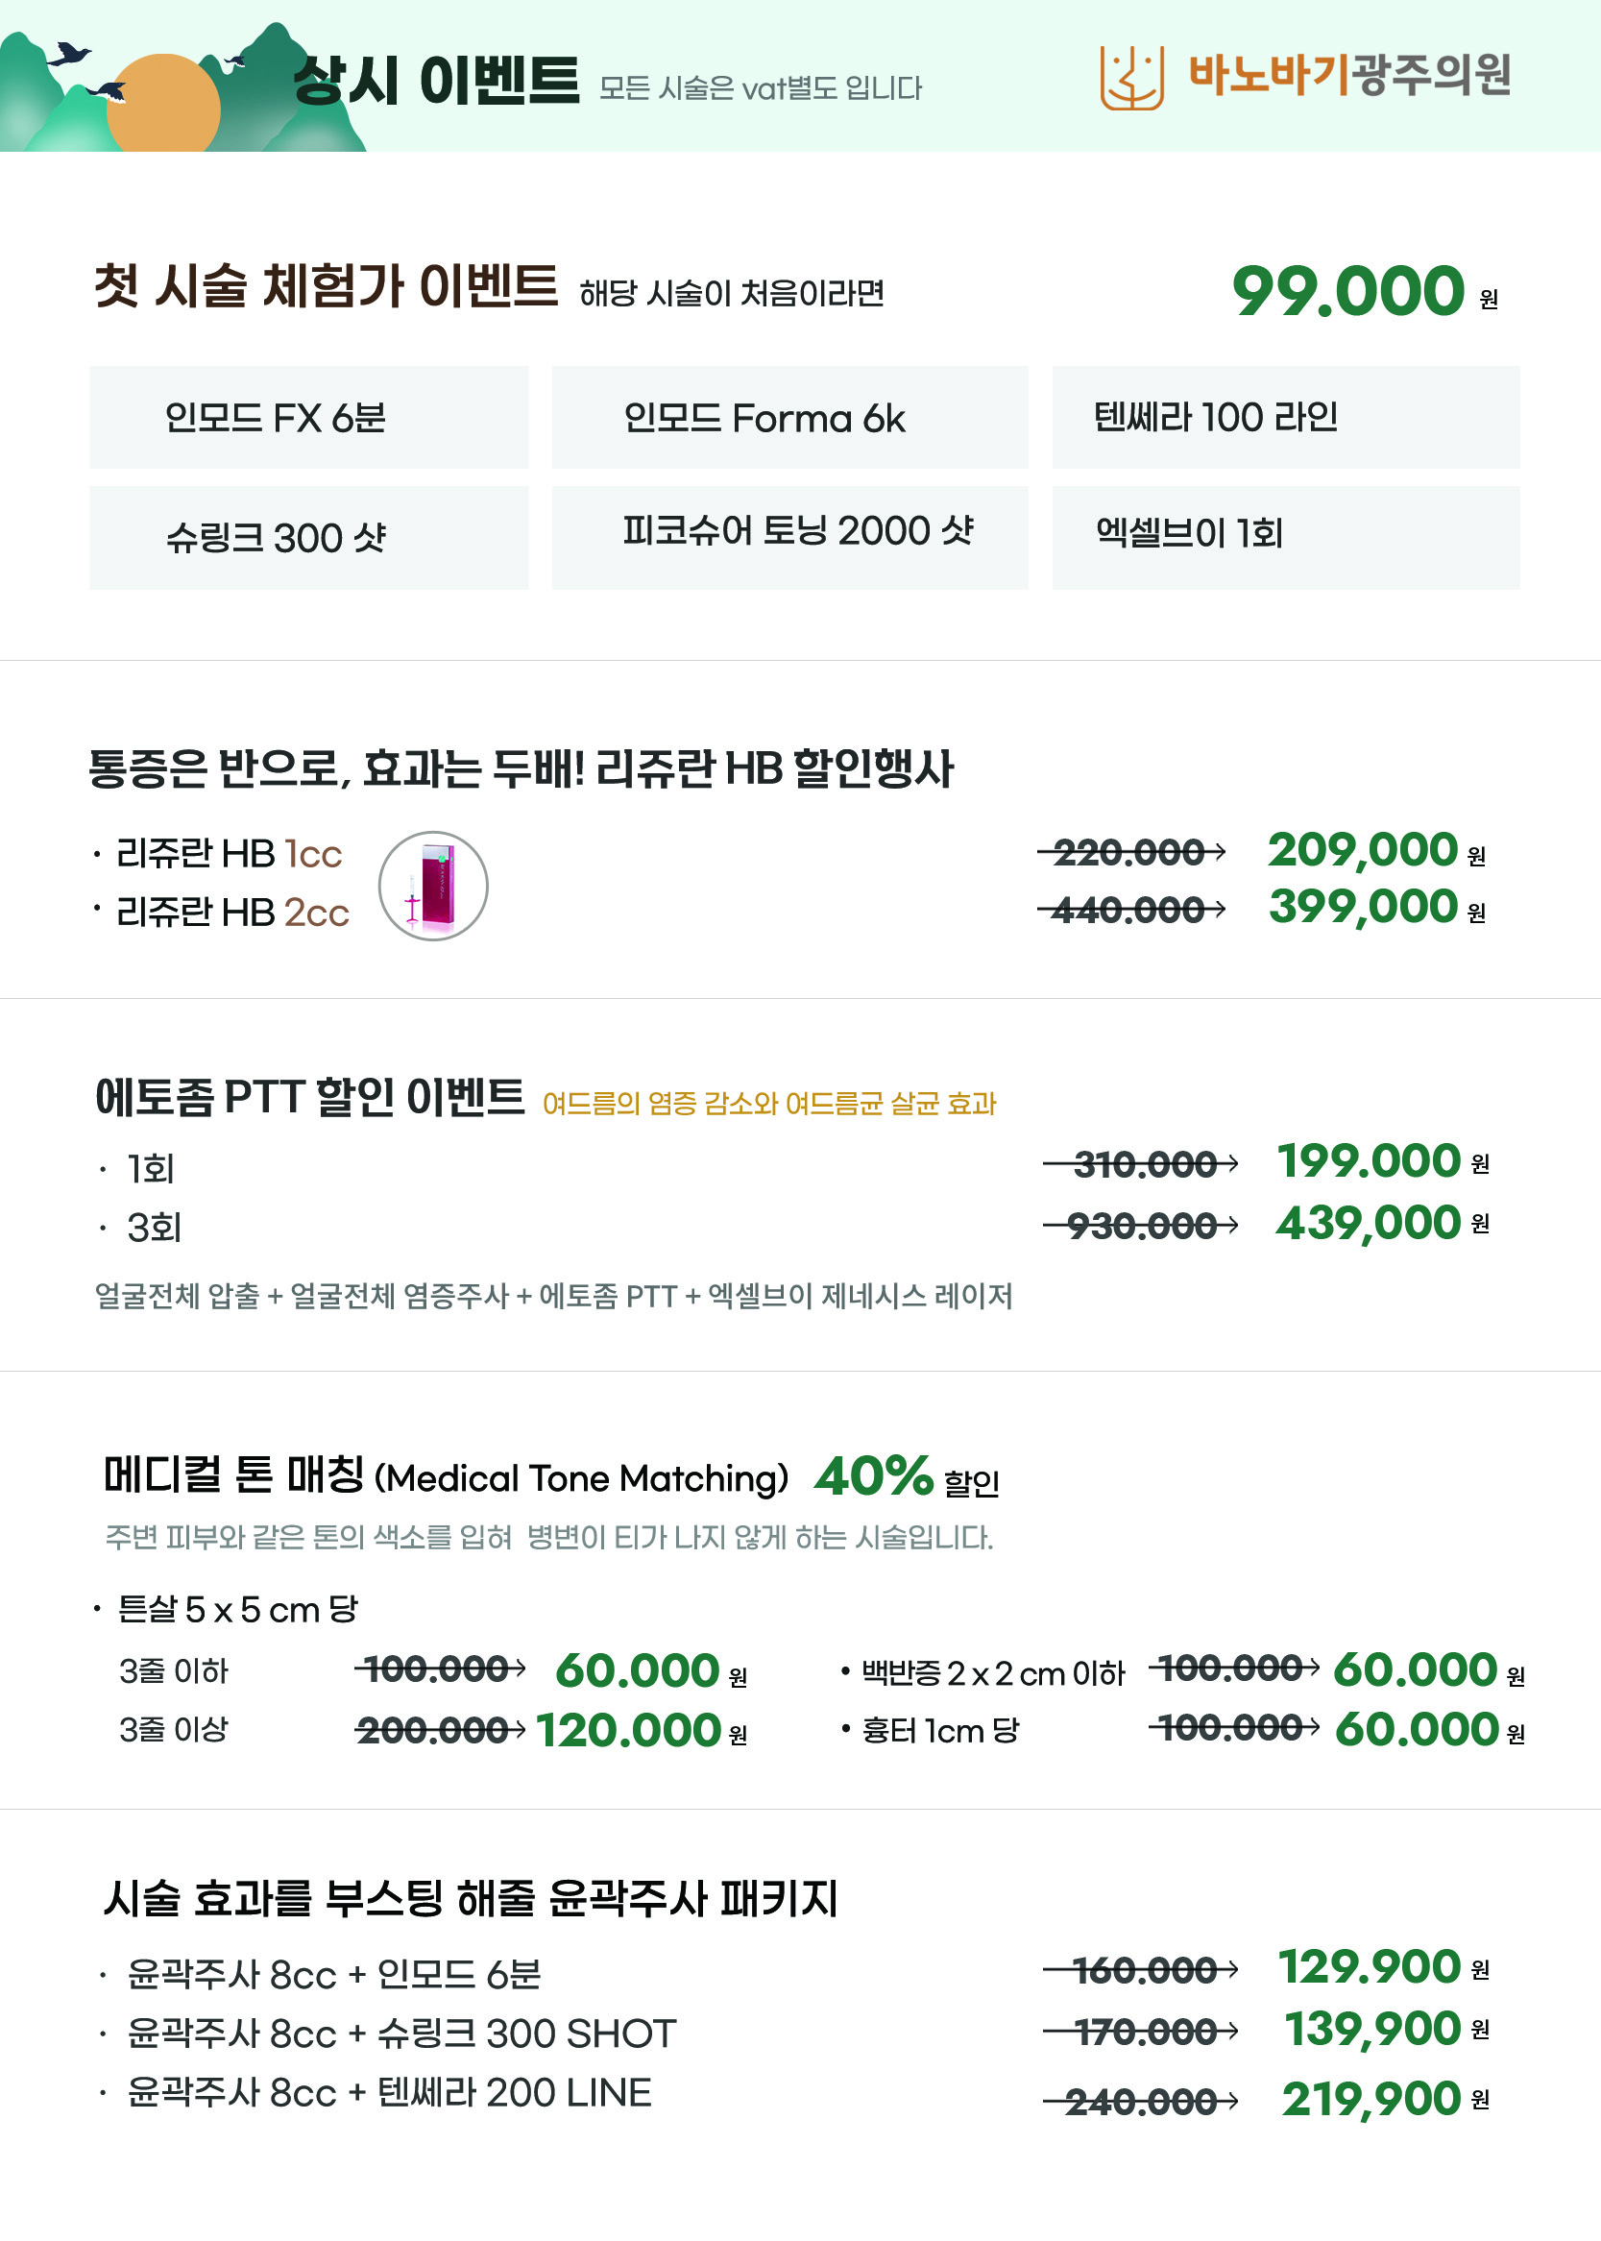The width and height of the screenshot is (1601, 2241).
Task: Select the 텐쎄라 100 라인 option box
Action: 1286,417
